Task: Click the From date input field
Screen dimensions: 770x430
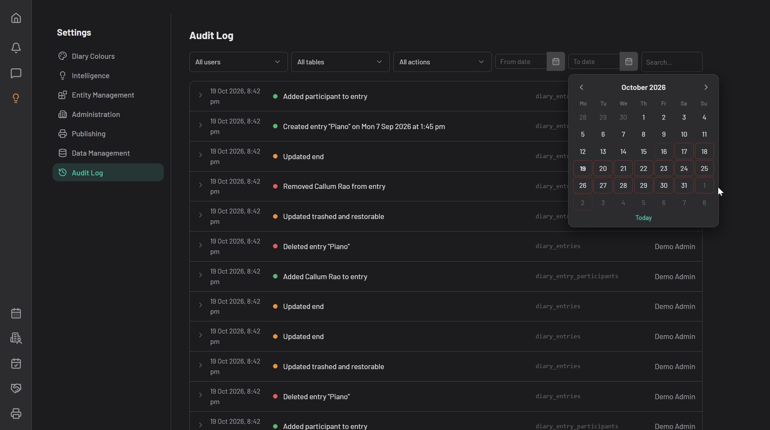Action: pyautogui.click(x=521, y=62)
